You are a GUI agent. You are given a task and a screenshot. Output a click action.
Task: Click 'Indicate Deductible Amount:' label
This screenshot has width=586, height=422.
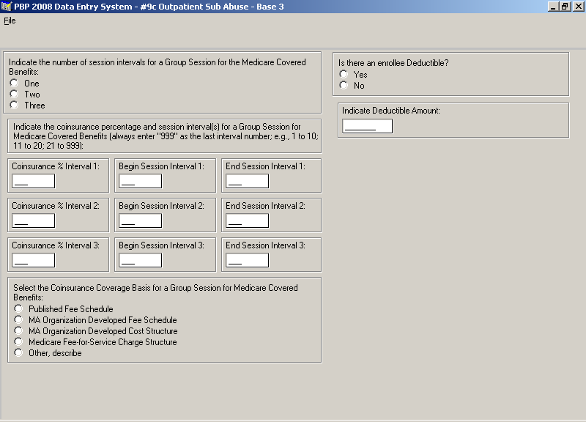tap(391, 111)
